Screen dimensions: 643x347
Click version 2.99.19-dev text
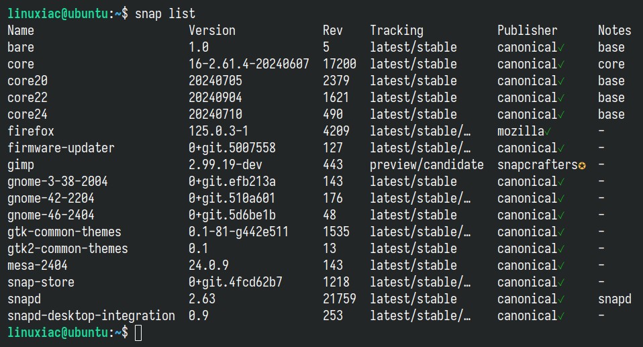pyautogui.click(x=225, y=164)
